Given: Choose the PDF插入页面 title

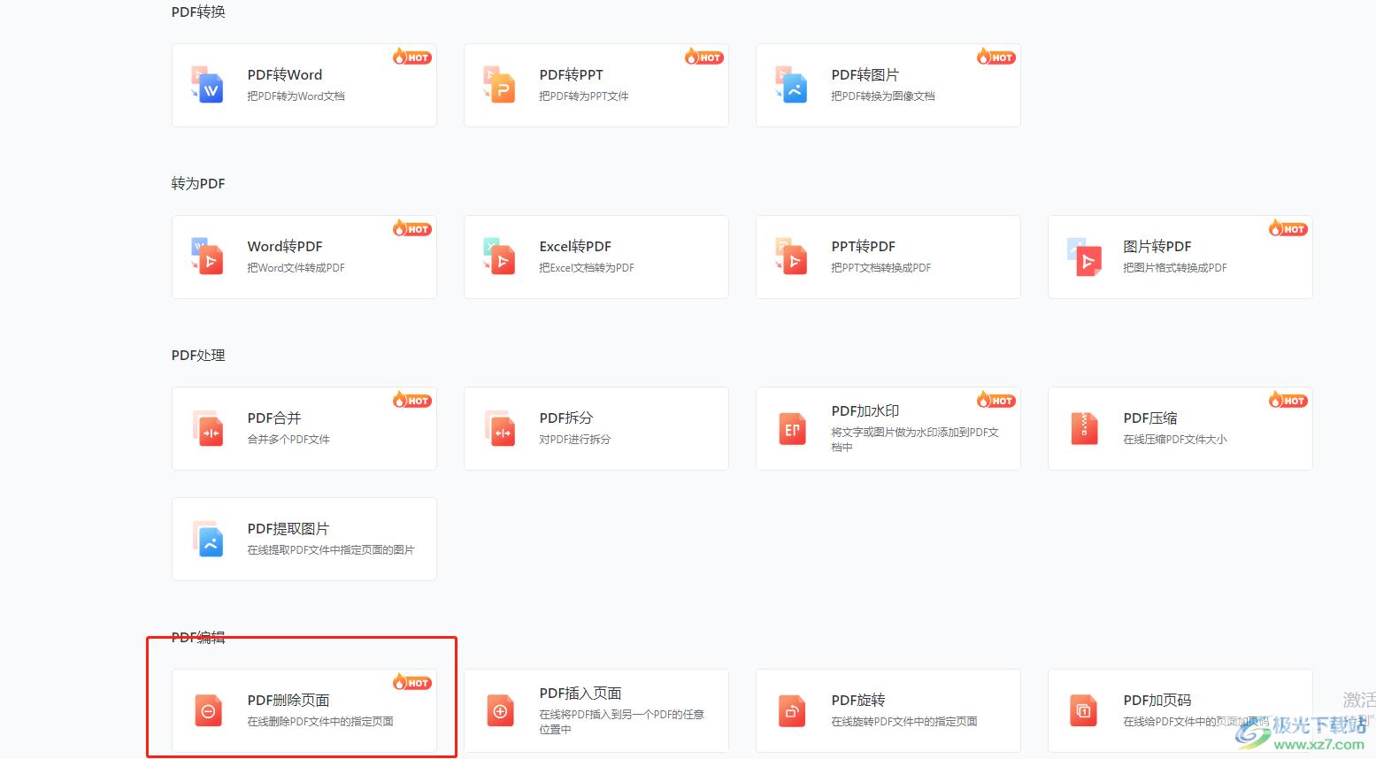Looking at the screenshot, I should (x=580, y=694).
